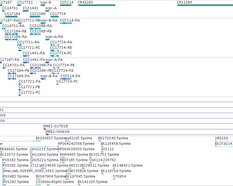Select transcript CG17721-RB label
233x186 pixels.
[29, 20]
